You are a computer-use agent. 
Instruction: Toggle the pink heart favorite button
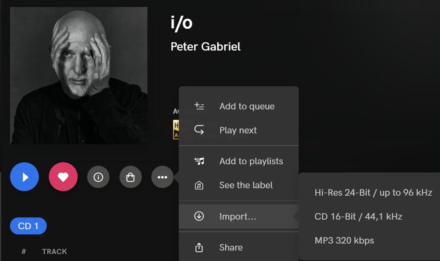(x=63, y=177)
